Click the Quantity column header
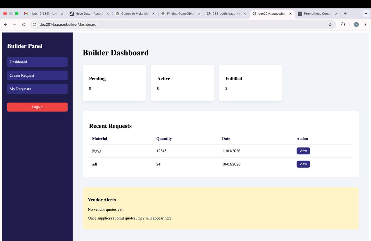Viewport: 371px width, 241px height. [164, 138]
